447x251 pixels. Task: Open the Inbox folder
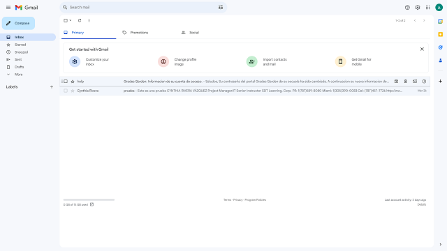pyautogui.click(x=28, y=37)
